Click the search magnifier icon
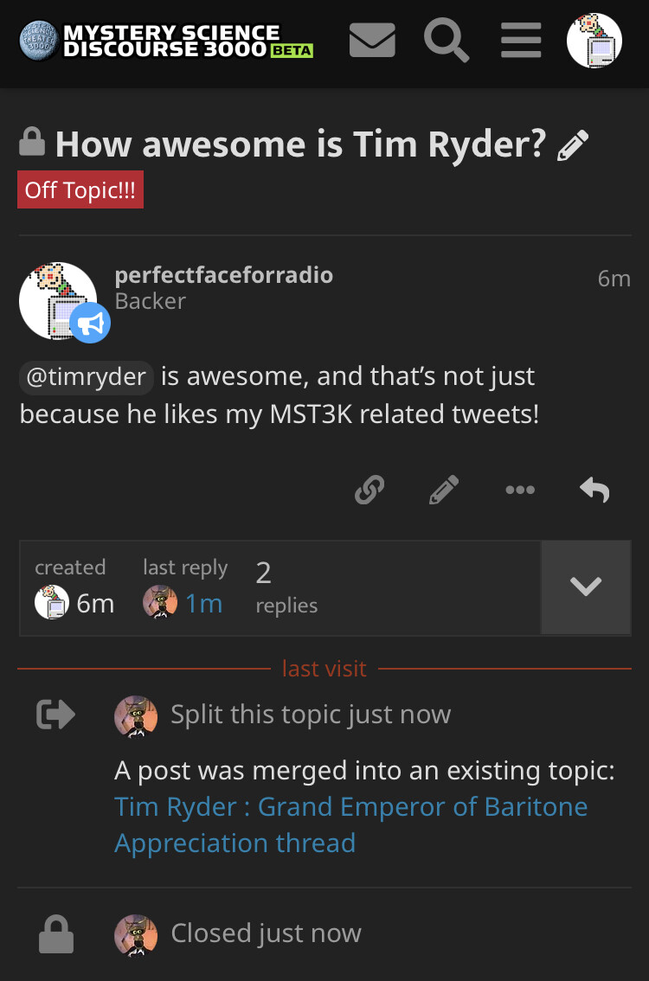The image size is (649, 981). [447, 40]
